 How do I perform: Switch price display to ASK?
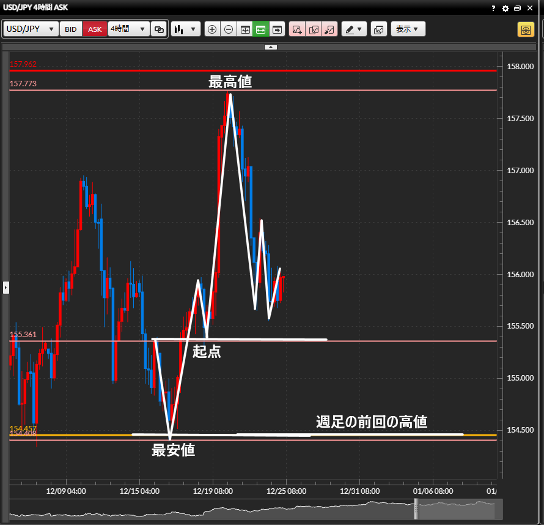[95, 29]
